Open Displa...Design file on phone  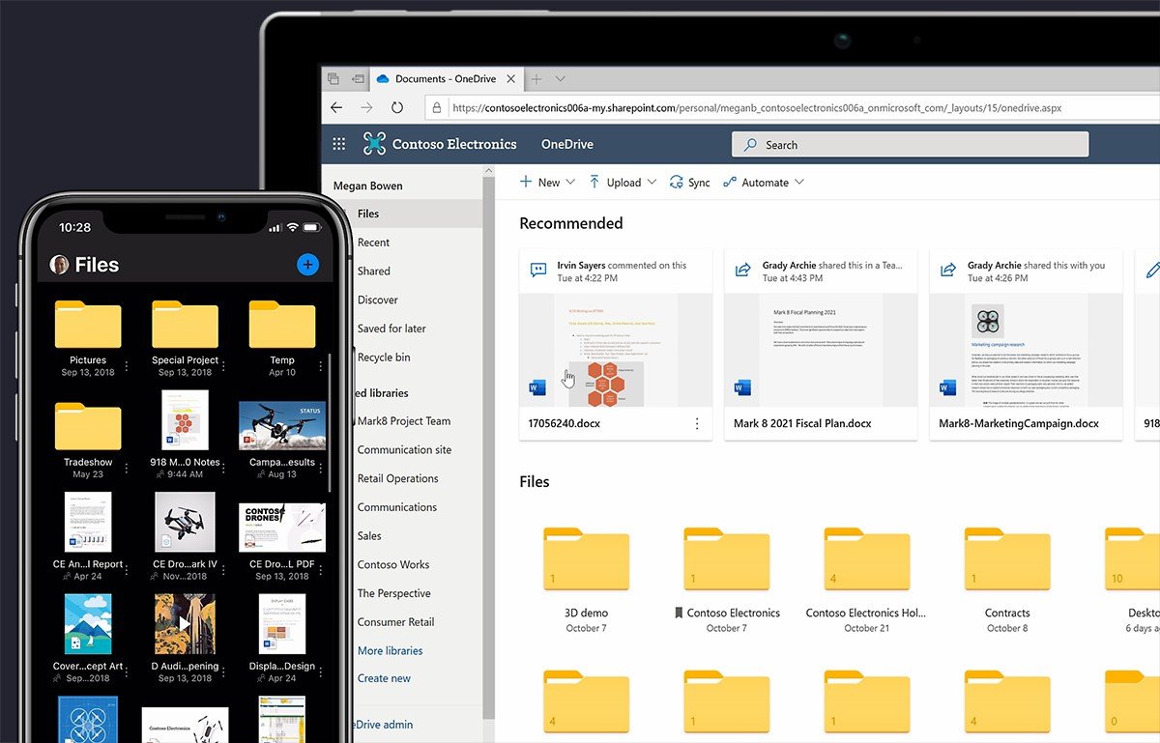pos(282,624)
